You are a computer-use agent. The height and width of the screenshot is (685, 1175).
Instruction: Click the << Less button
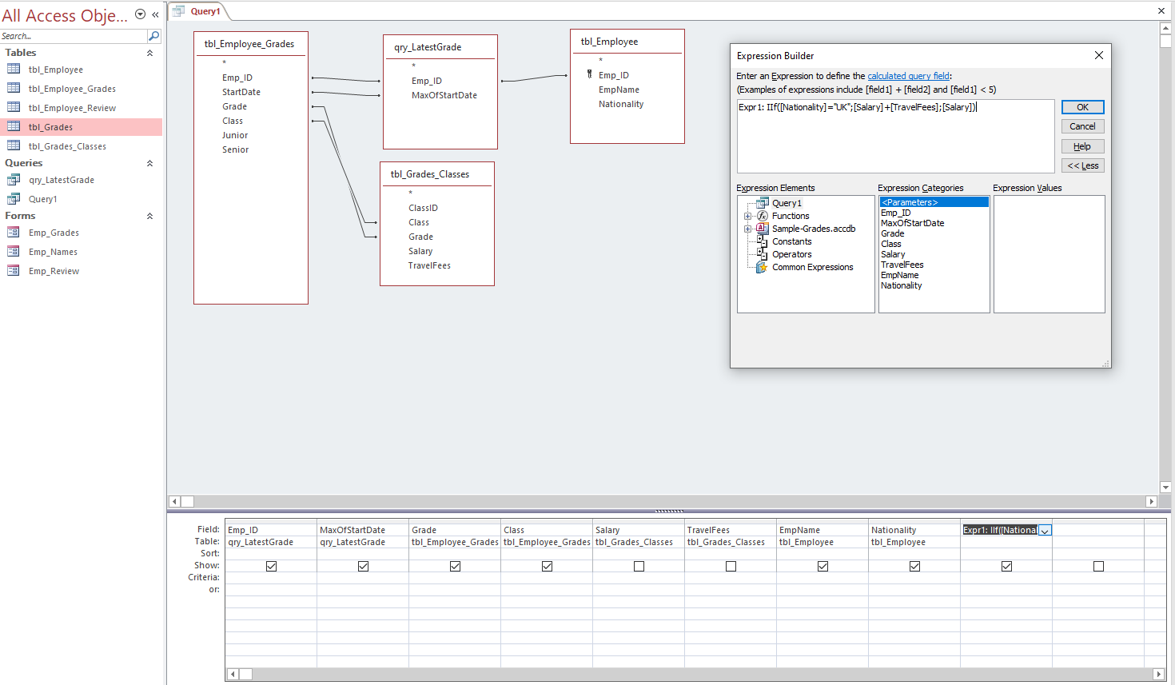(x=1083, y=165)
